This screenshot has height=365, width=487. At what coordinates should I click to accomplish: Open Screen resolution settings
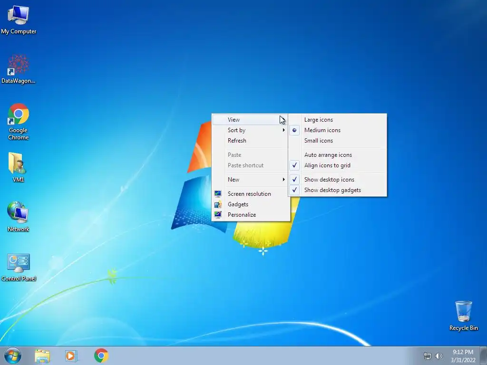tap(250, 194)
